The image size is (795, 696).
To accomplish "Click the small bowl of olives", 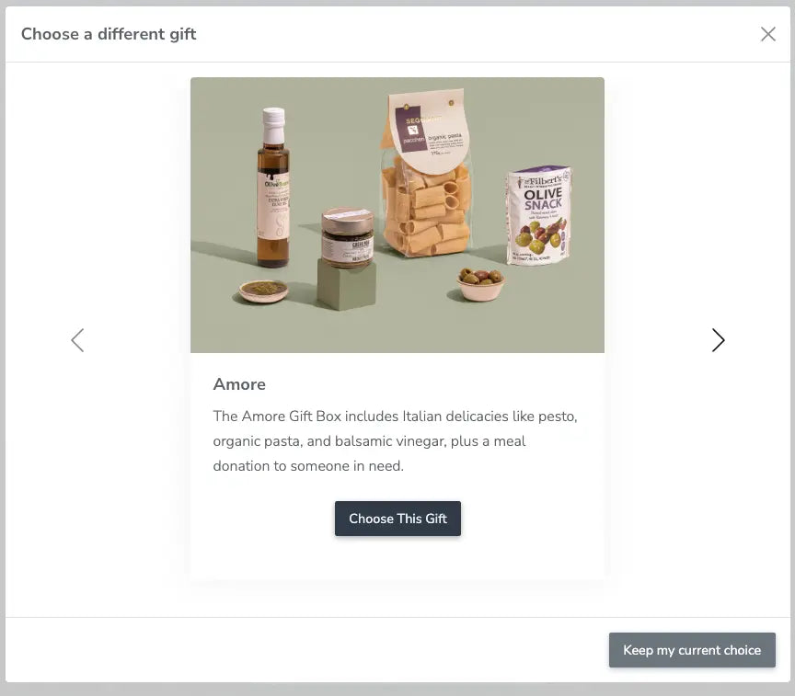I will pyautogui.click(x=480, y=284).
